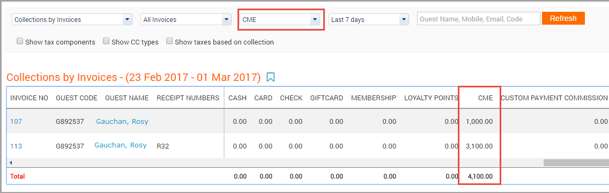The width and height of the screenshot is (609, 193).
Task: Click the GUEST NAME column header
Action: click(127, 98)
